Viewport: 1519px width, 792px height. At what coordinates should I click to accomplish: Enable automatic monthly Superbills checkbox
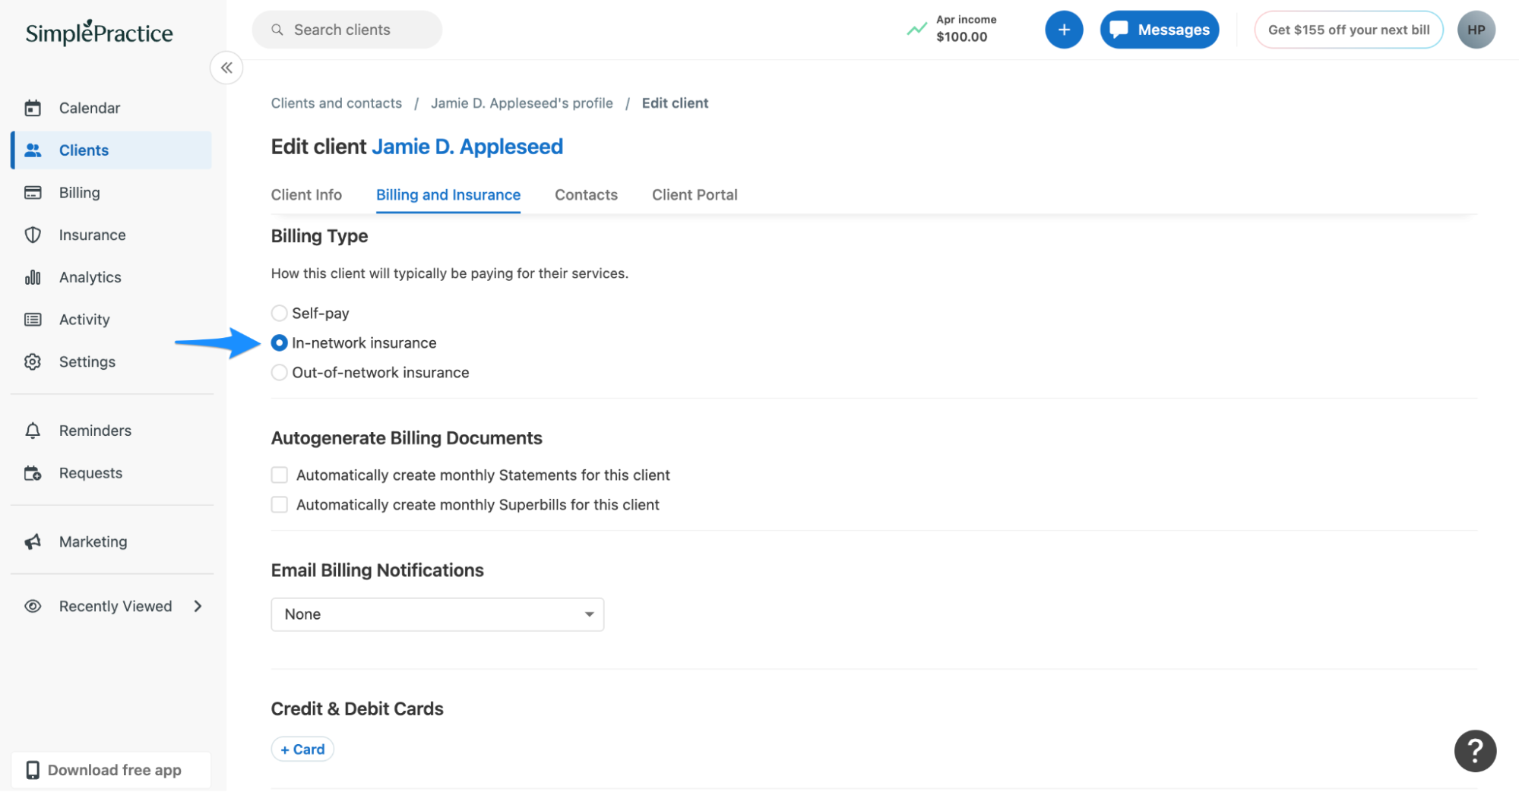[x=280, y=505]
